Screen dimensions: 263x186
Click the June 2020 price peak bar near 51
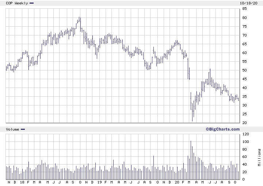(x=210, y=77)
